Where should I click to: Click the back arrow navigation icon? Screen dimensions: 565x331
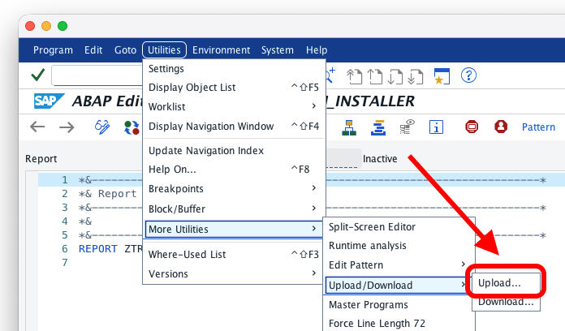pyautogui.click(x=37, y=127)
